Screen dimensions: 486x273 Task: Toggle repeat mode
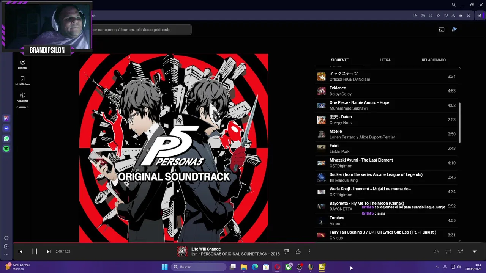pos(448,251)
